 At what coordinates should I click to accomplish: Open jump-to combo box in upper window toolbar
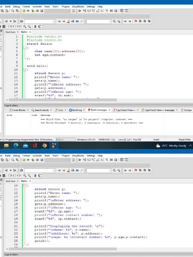point(39,22)
